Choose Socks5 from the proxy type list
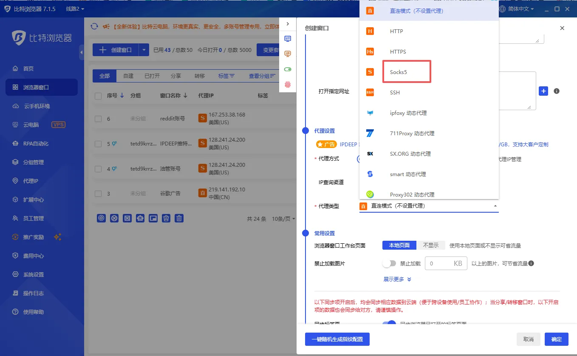The image size is (577, 356). [429, 72]
